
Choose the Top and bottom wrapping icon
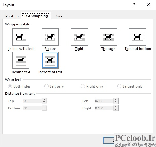pos(138,37)
